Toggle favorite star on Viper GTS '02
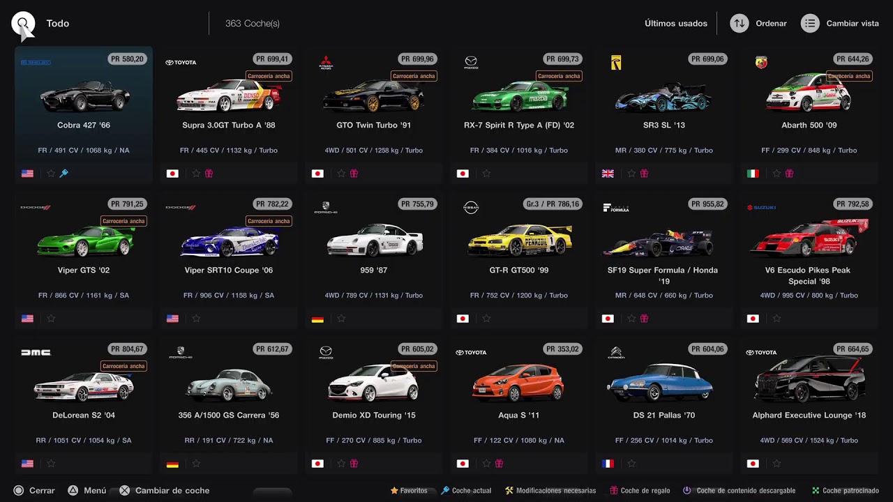893x502 pixels. (x=51, y=319)
